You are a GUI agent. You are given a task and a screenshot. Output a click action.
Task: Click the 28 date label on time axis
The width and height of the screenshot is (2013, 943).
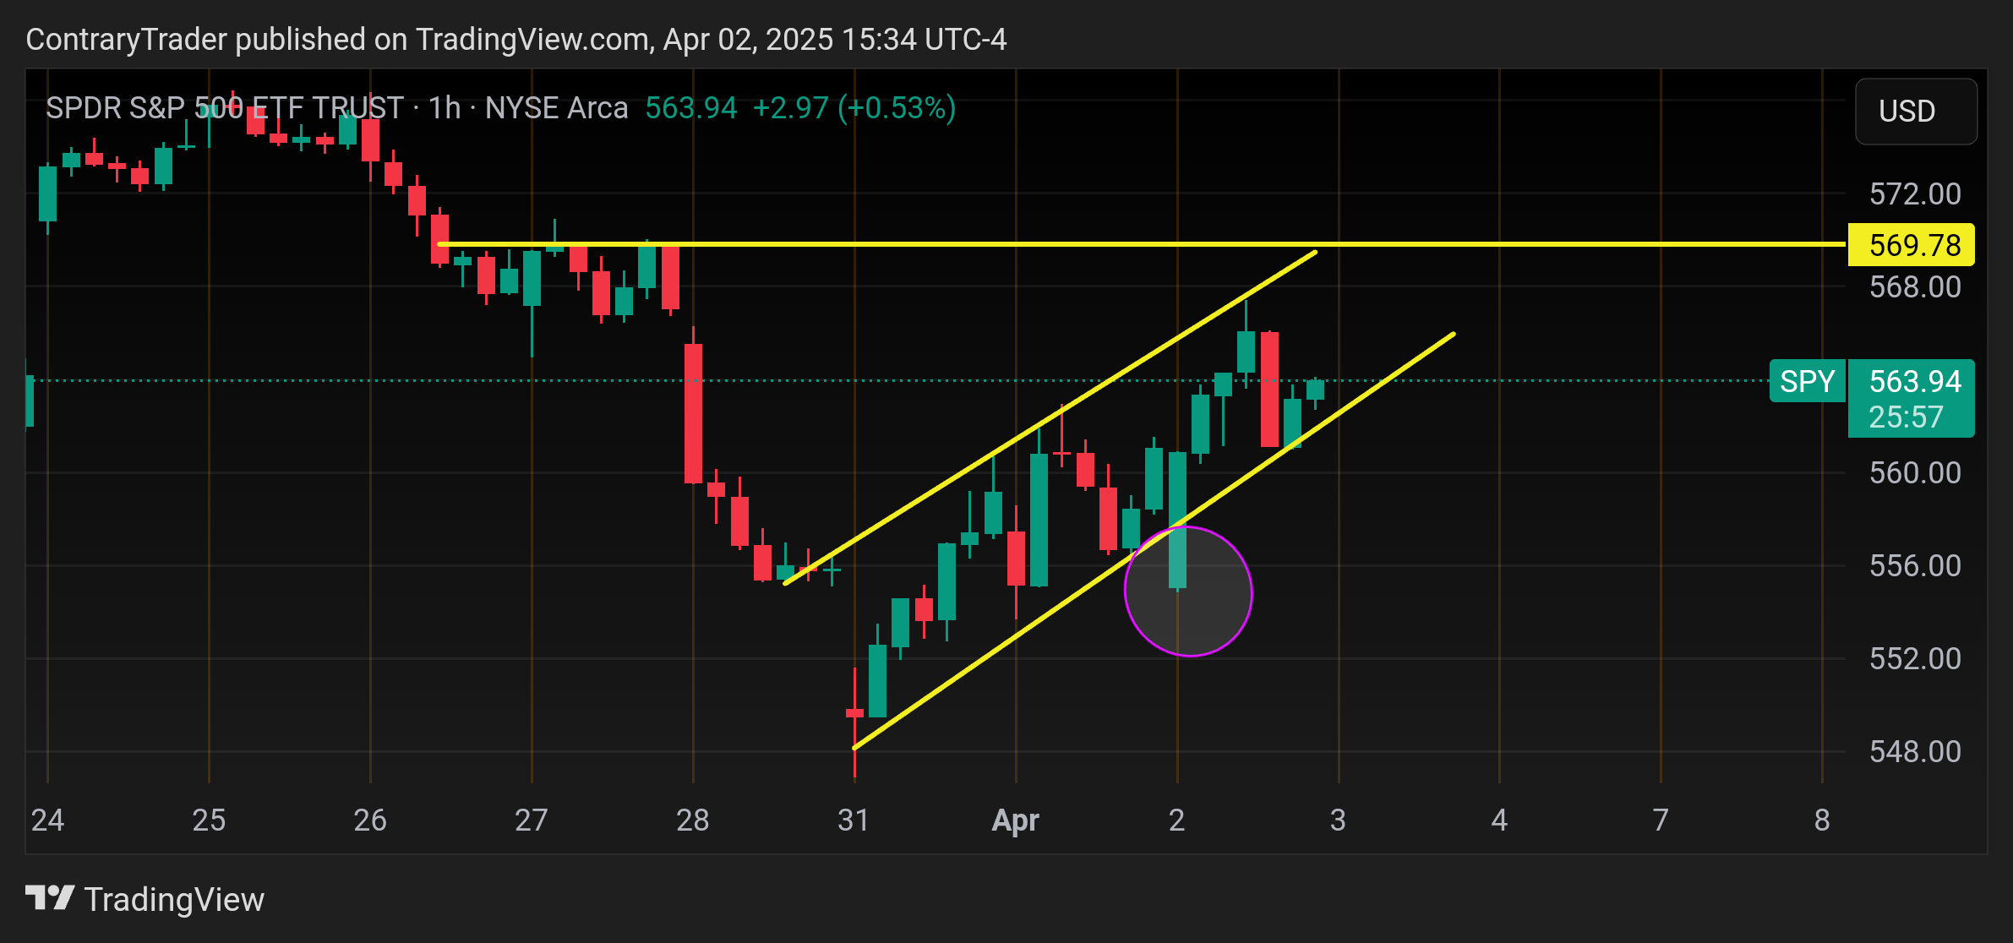tap(693, 820)
